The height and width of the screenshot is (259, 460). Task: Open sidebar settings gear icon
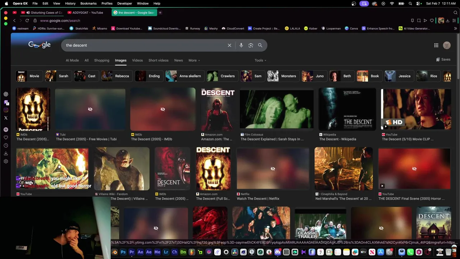tap(6, 161)
